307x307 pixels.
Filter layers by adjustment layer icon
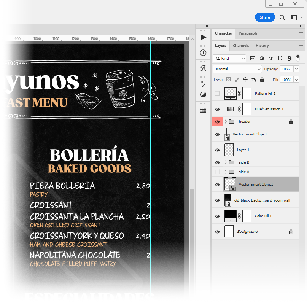click(x=262, y=59)
